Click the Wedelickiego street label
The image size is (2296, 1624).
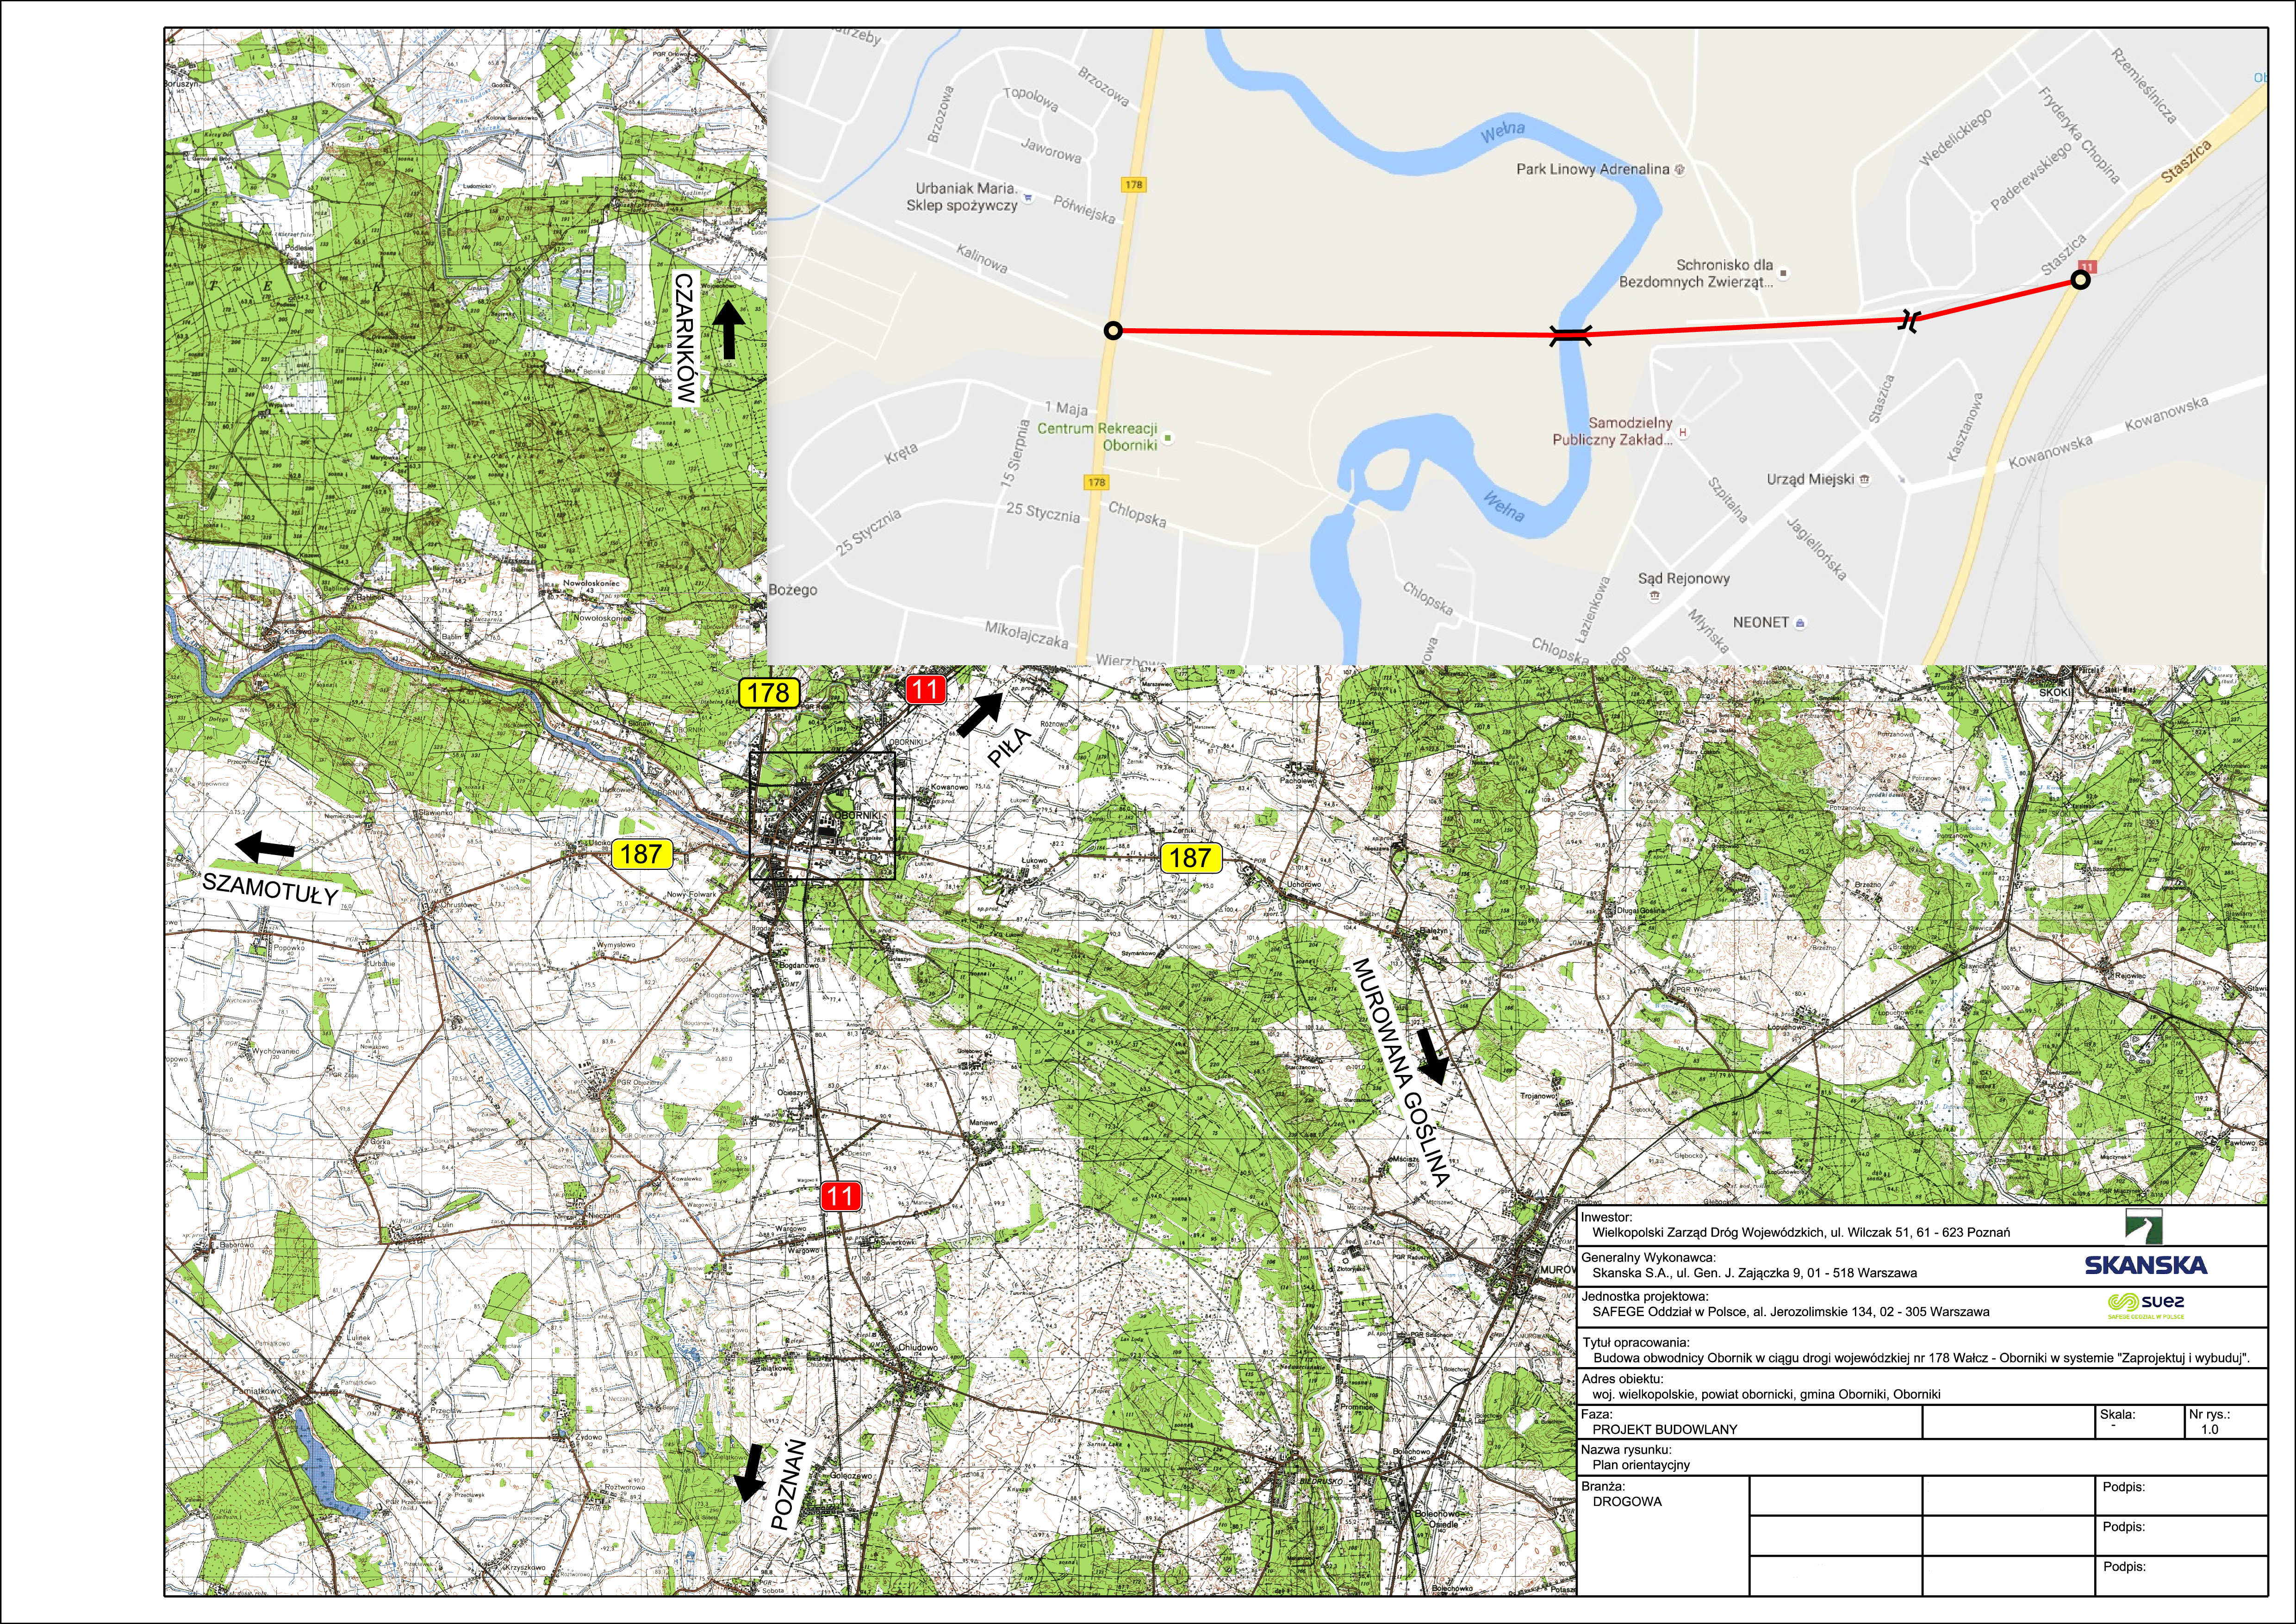pos(1956,137)
